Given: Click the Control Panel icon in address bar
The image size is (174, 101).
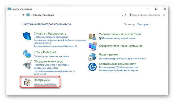Looking at the screenshot, I should click(x=28, y=15).
